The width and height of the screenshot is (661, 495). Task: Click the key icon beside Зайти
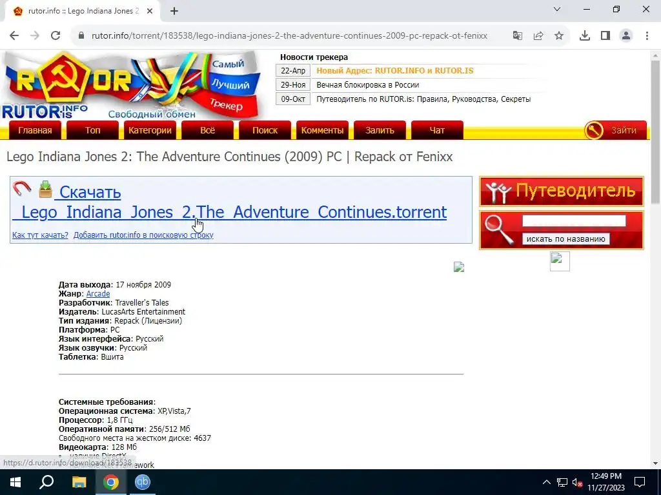tap(594, 130)
